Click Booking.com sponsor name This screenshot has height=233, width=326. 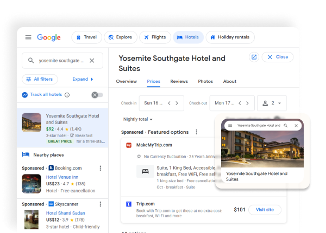point(68,168)
